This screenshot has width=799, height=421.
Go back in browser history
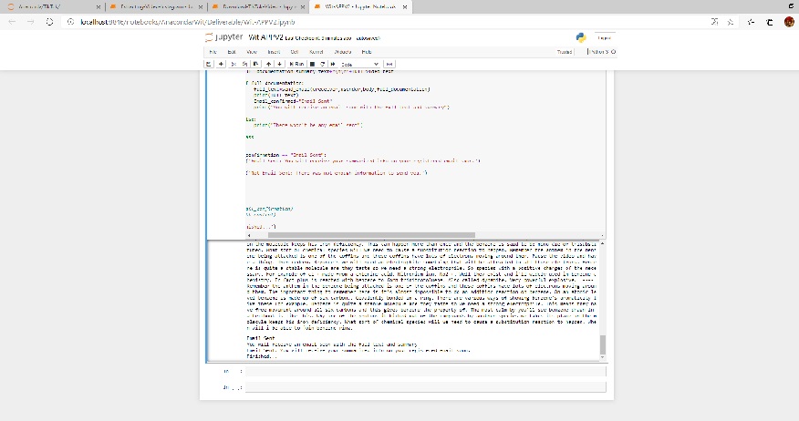[x=12, y=22]
